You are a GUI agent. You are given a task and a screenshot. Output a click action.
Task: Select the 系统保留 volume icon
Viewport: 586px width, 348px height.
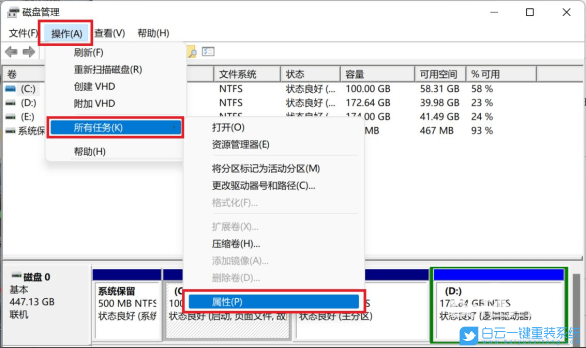(11, 130)
